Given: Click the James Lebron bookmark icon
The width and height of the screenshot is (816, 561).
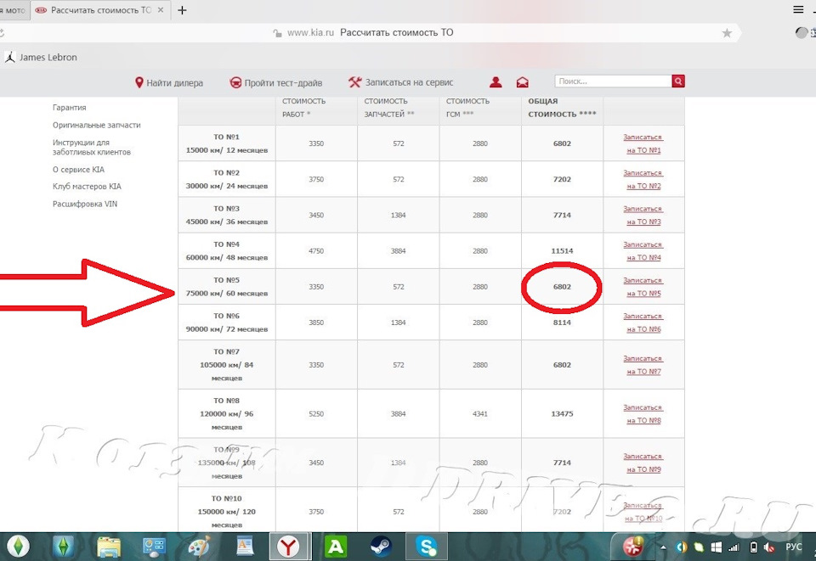Looking at the screenshot, I should pyautogui.click(x=10, y=57).
